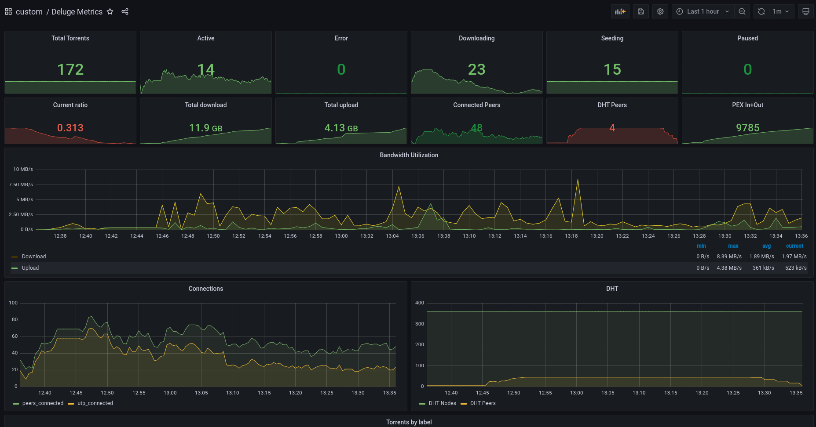
Task: Open dashboard settings gear
Action: click(x=660, y=11)
